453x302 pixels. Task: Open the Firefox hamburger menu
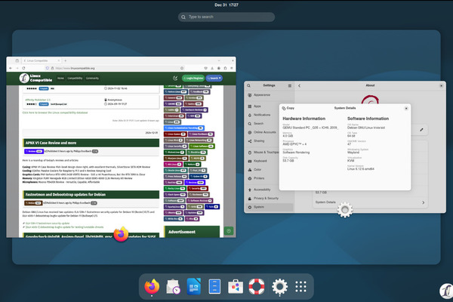pos(232,68)
